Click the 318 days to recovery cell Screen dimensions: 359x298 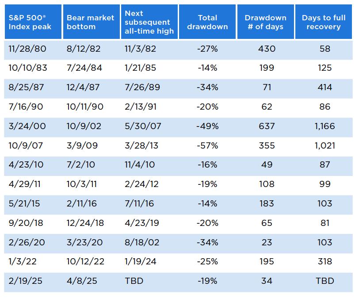[x=325, y=261]
